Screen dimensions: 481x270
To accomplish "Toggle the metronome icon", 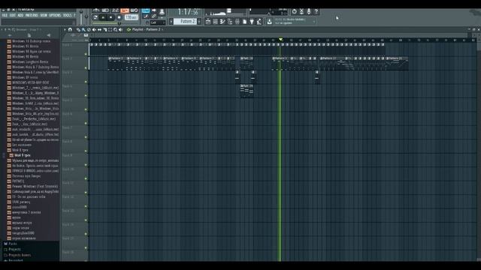I will pyautogui.click(x=96, y=10).
